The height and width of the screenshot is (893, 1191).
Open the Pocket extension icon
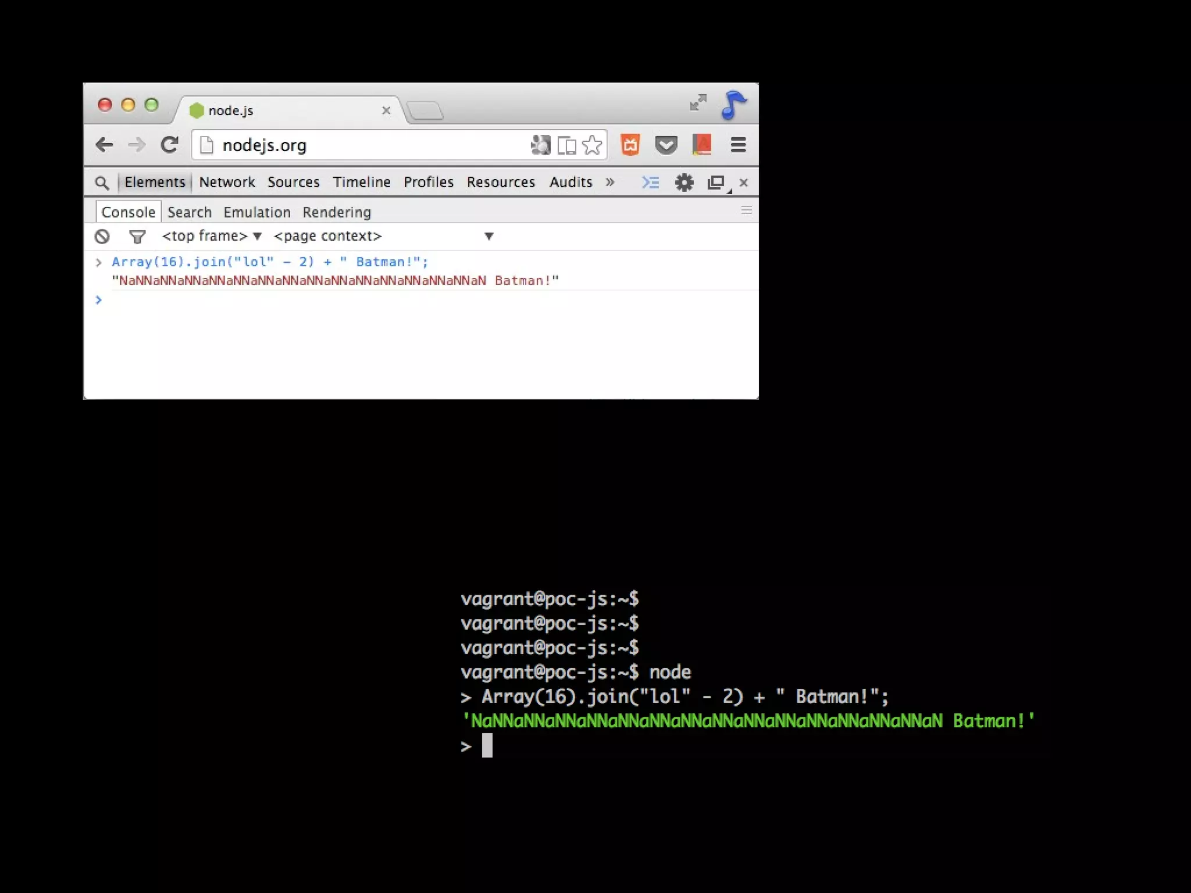[x=666, y=145]
